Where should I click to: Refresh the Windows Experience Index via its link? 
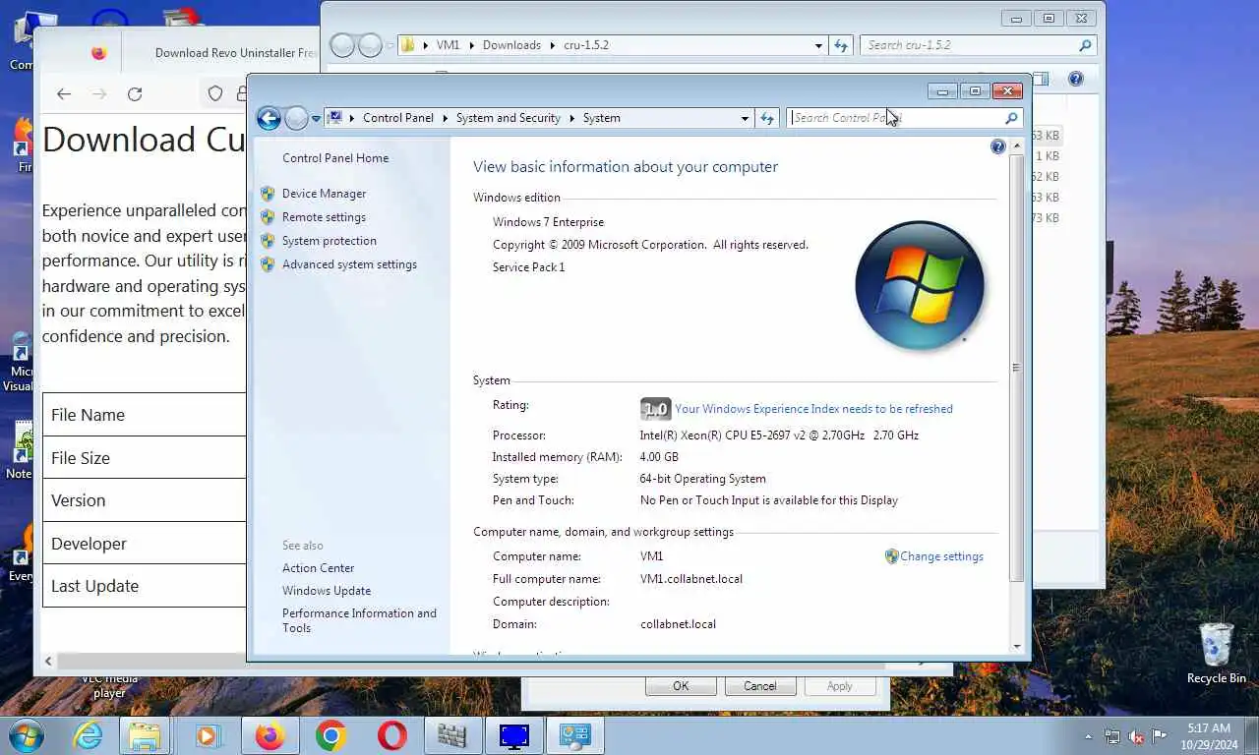point(813,409)
